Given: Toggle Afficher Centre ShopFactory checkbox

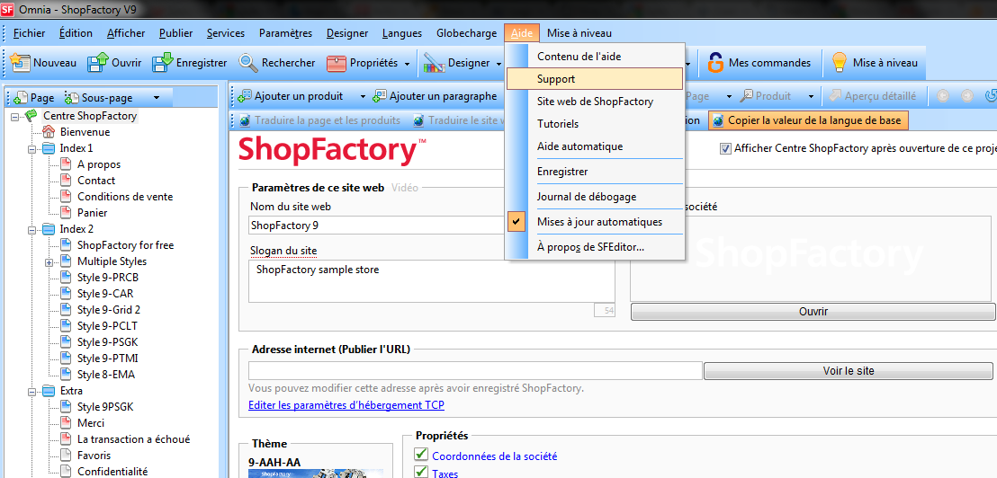Looking at the screenshot, I should (725, 149).
